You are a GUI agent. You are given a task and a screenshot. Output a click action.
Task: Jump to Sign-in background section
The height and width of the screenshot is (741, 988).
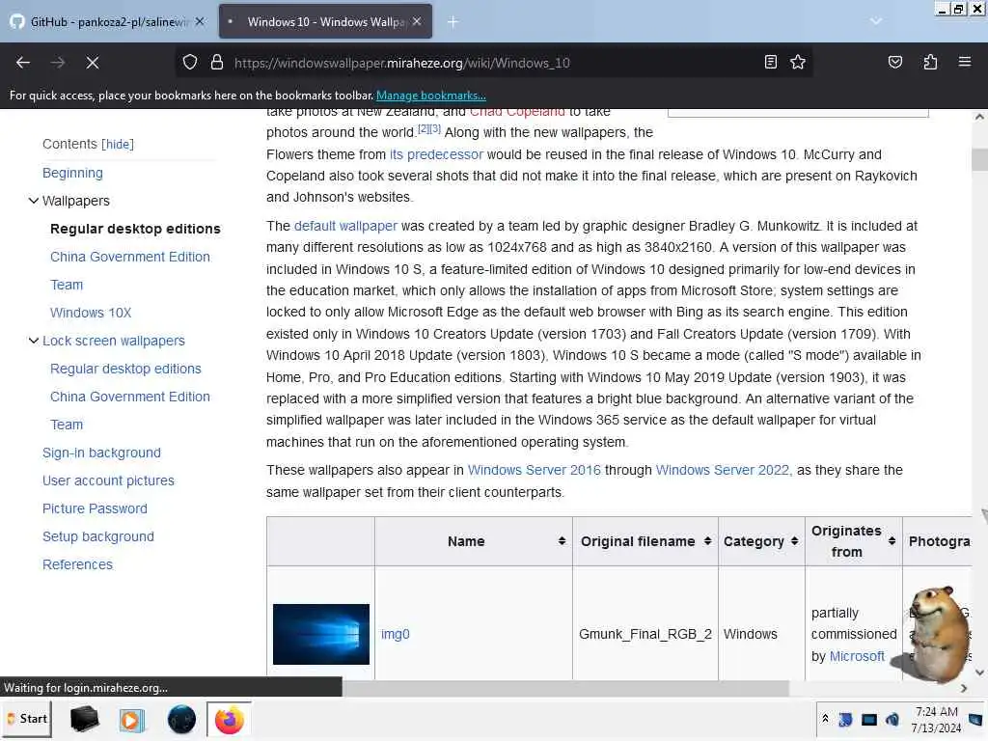click(101, 453)
